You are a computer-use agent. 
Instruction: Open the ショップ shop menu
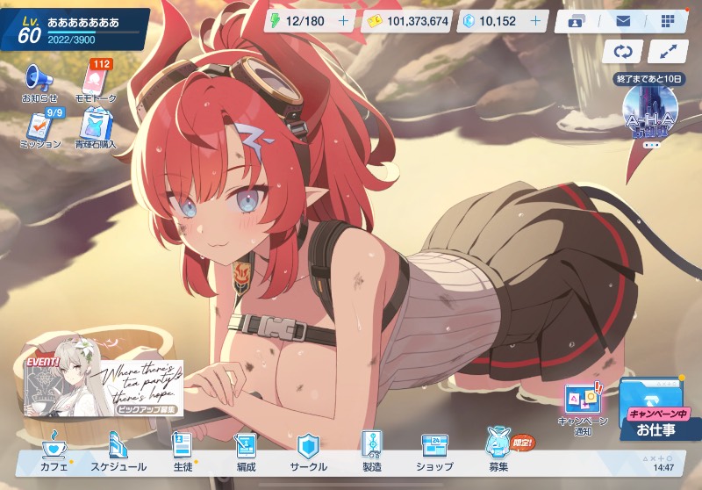(x=434, y=451)
